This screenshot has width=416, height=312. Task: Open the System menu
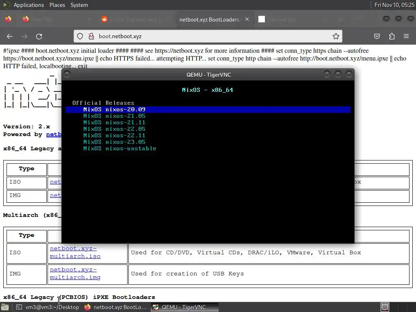(79, 5)
